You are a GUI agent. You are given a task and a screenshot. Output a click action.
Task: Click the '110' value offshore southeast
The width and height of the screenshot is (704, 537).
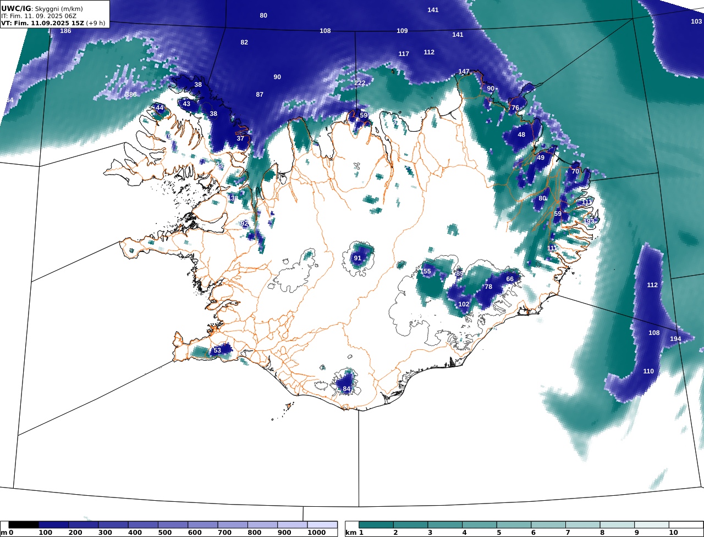coord(648,371)
